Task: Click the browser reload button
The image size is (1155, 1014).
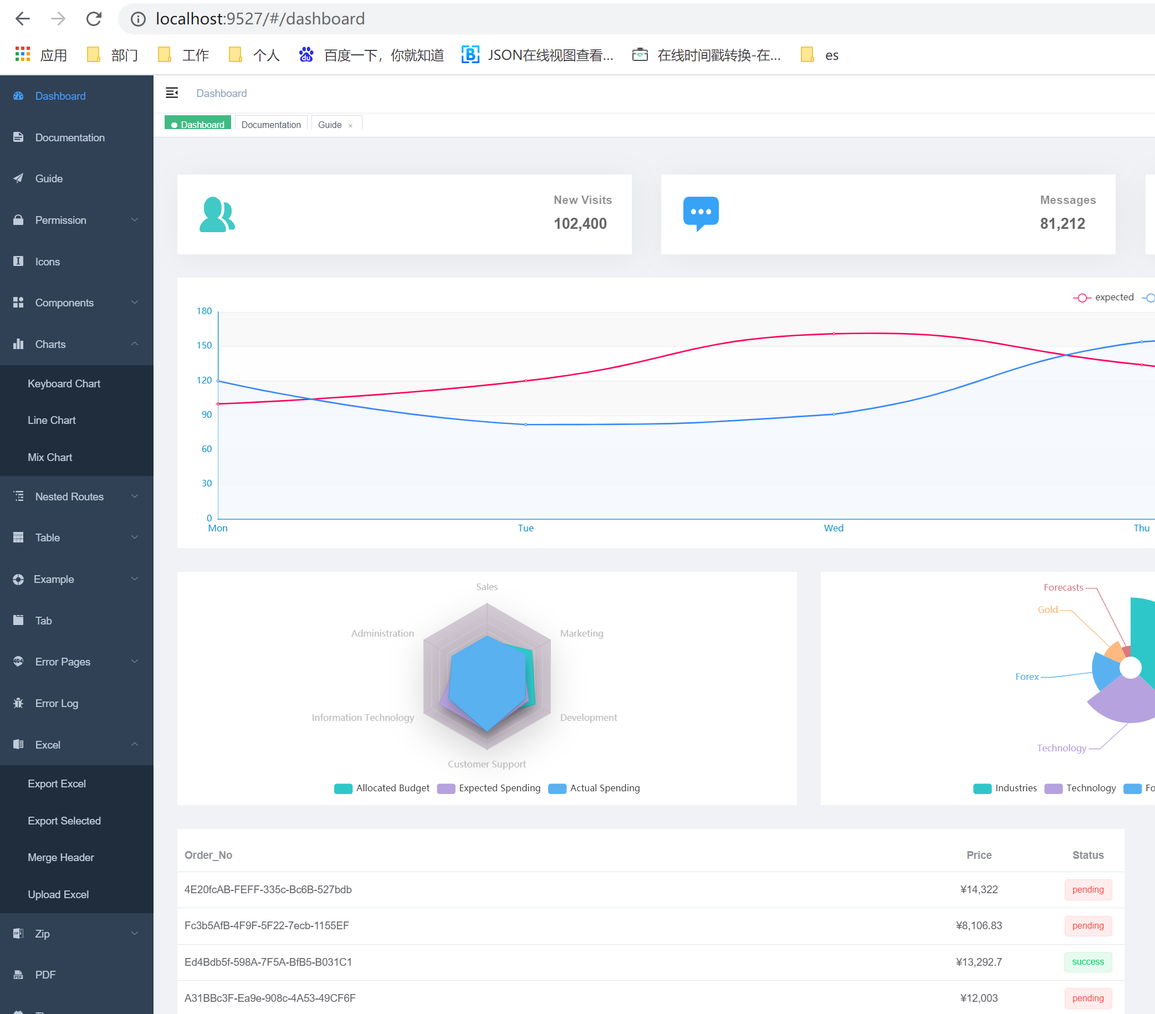Action: click(x=94, y=19)
